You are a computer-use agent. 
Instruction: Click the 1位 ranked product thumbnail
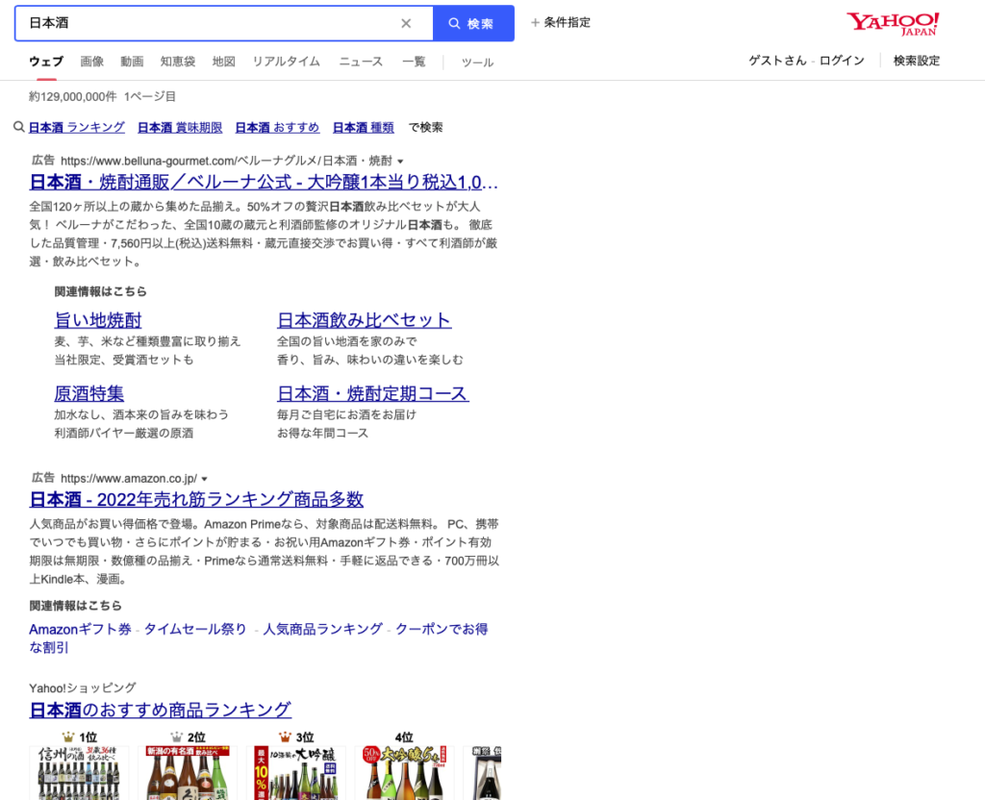pyautogui.click(x=79, y=772)
